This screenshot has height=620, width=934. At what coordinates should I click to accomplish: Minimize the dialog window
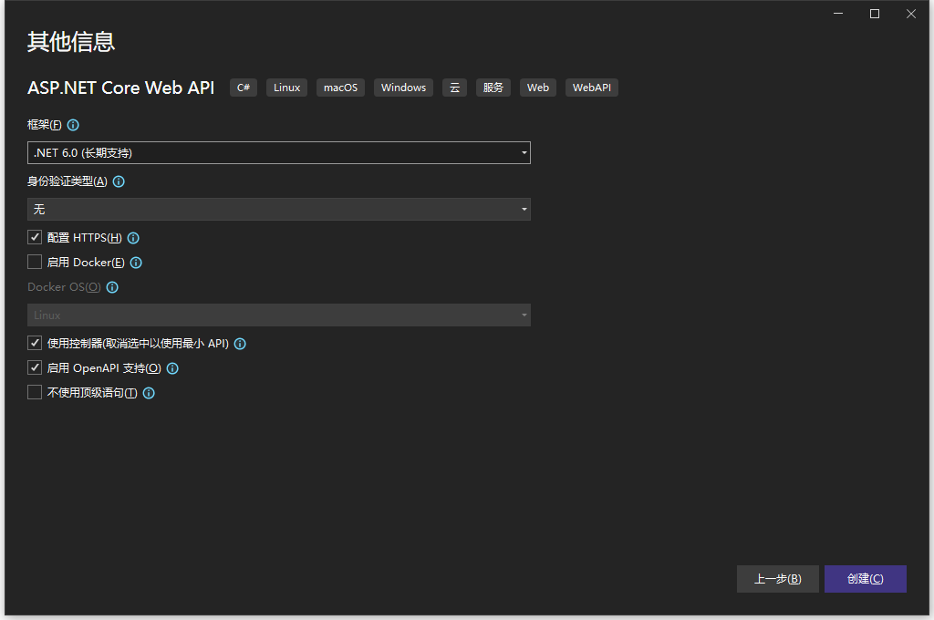pyautogui.click(x=838, y=14)
